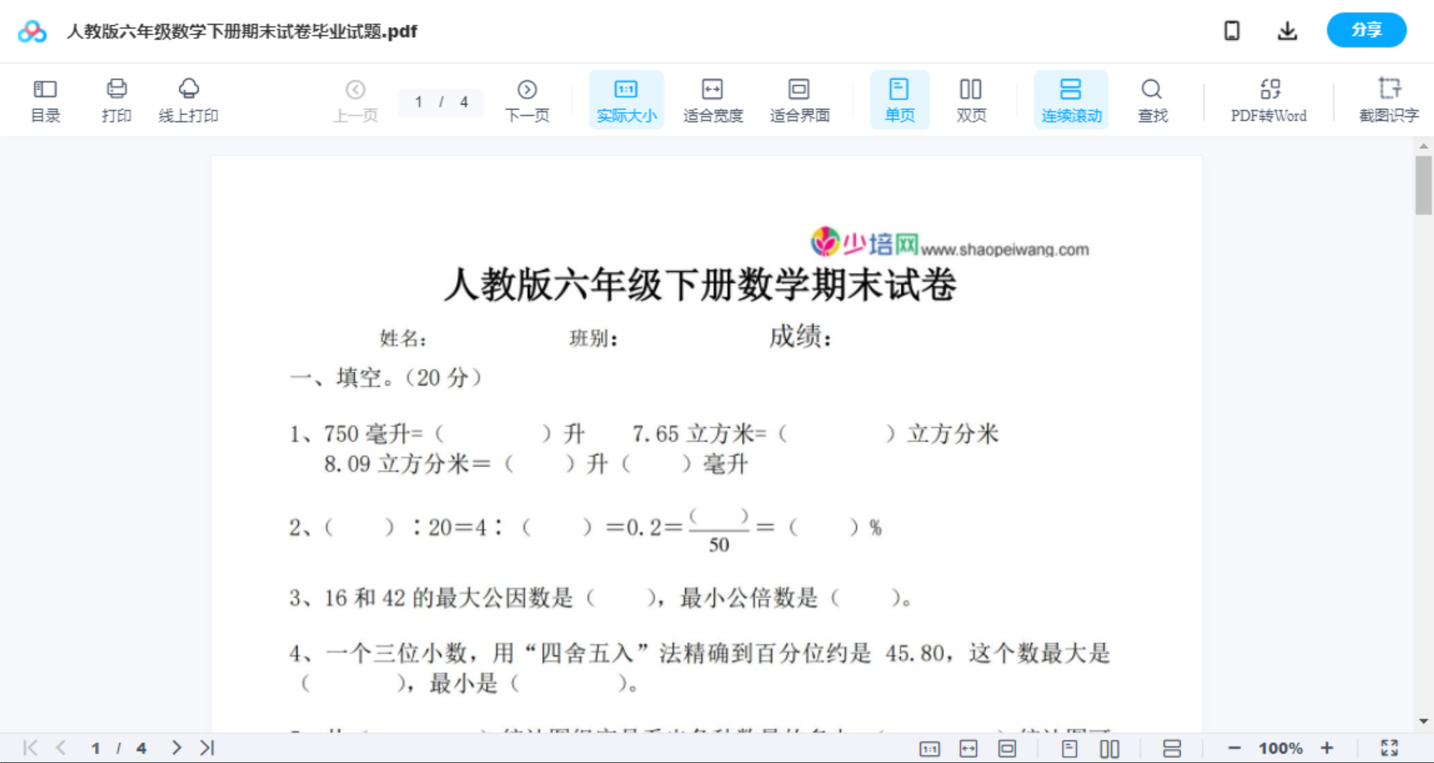This screenshot has width=1434, height=763.
Task: Enable 单页 single-page display
Action: 899,99
